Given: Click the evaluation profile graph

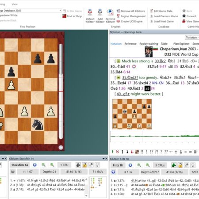Looking at the screenshot, I should pos(154,136).
